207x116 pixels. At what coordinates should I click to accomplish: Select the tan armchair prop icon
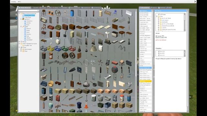(51, 84)
